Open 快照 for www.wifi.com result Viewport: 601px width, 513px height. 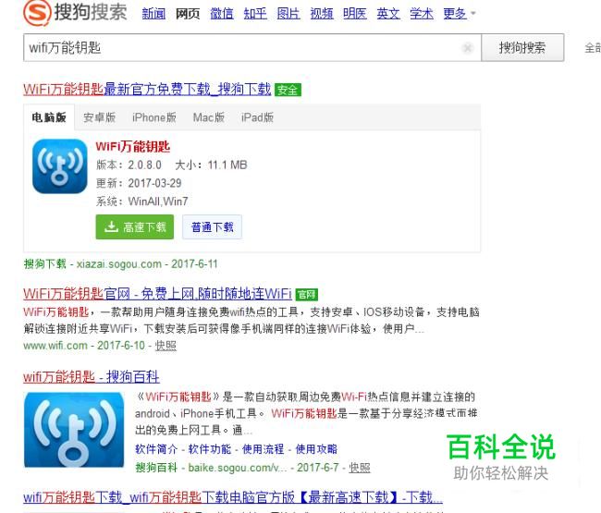tap(166, 346)
